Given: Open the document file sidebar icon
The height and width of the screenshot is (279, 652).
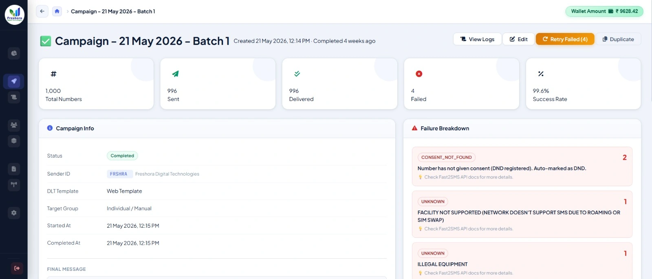Looking at the screenshot, I should point(14,169).
